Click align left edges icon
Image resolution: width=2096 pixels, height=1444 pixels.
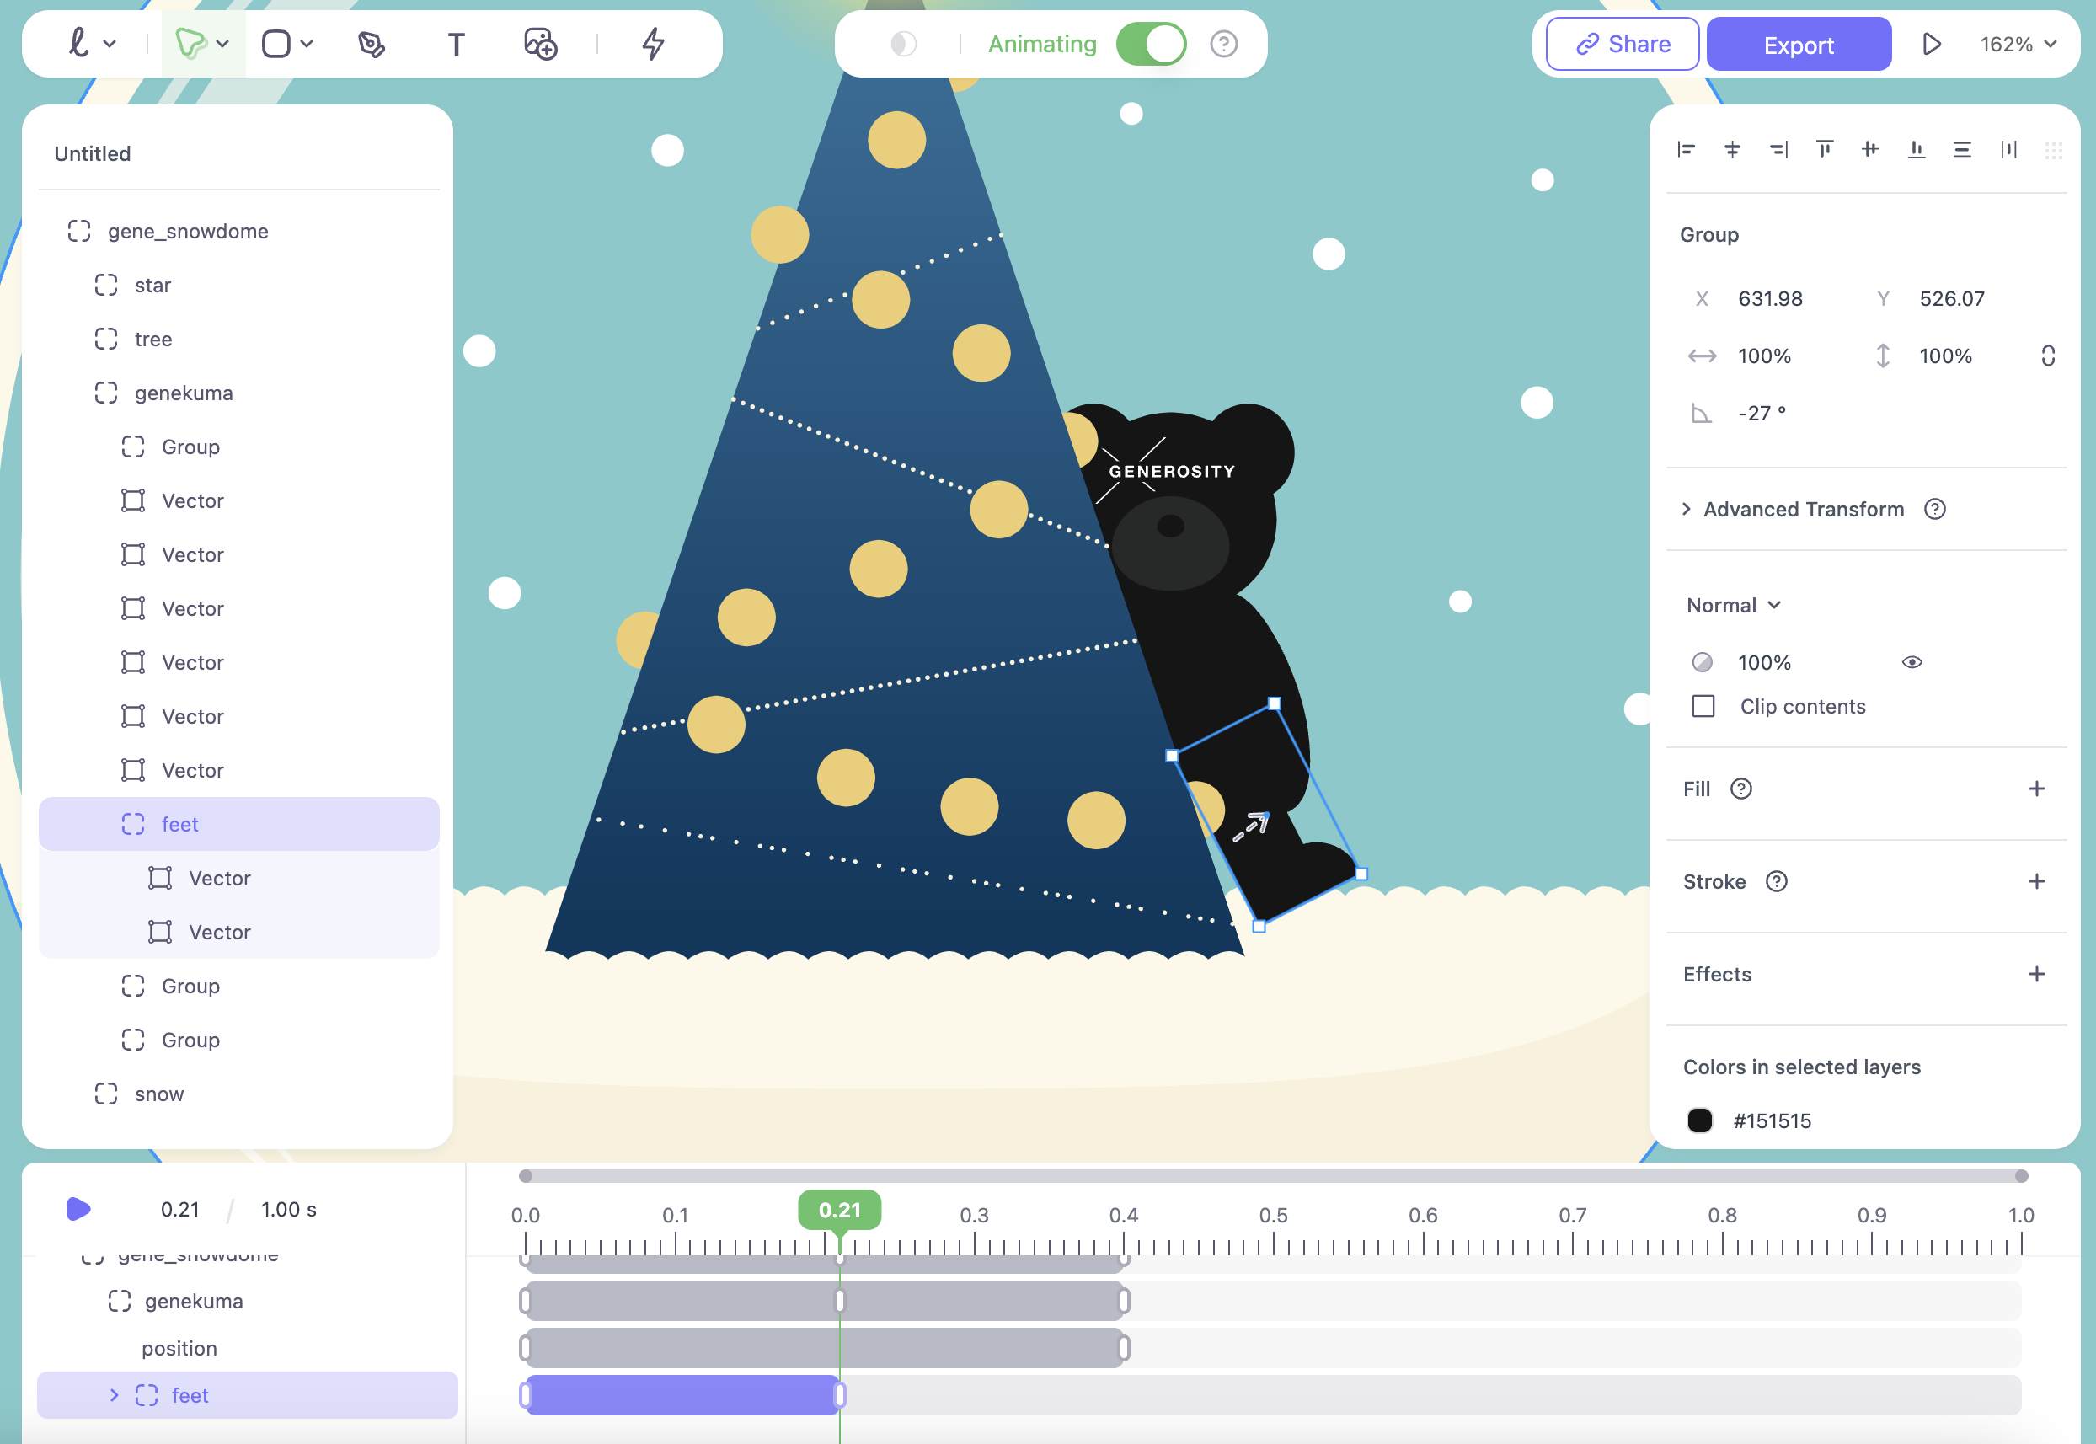pos(1685,149)
